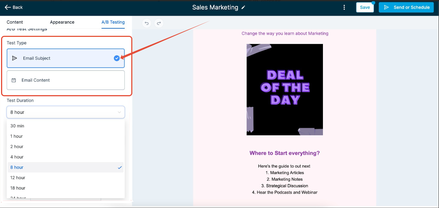Edit campaign name via pencil icon
Screen dimensions: 439x208
[x=243, y=8]
